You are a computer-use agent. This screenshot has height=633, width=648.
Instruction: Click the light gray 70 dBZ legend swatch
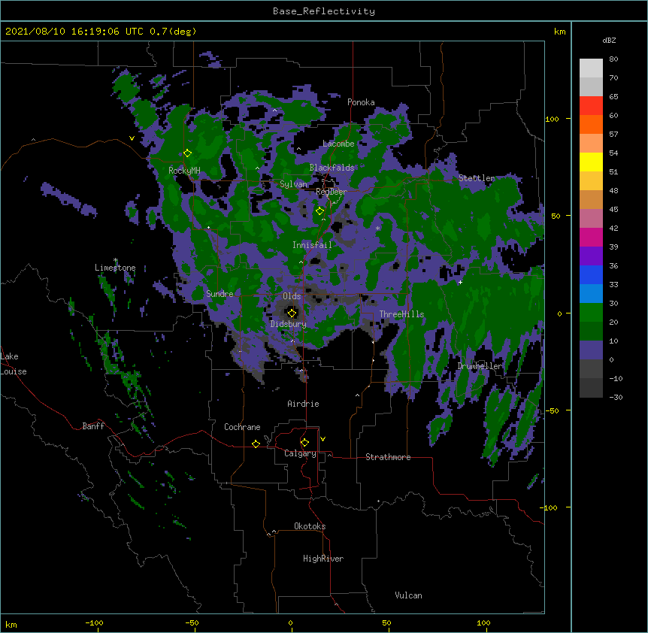(x=591, y=68)
